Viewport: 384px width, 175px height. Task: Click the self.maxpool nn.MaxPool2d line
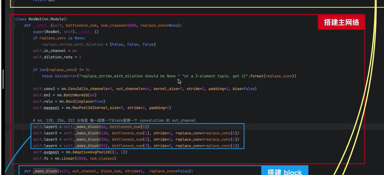[x=102, y=108]
